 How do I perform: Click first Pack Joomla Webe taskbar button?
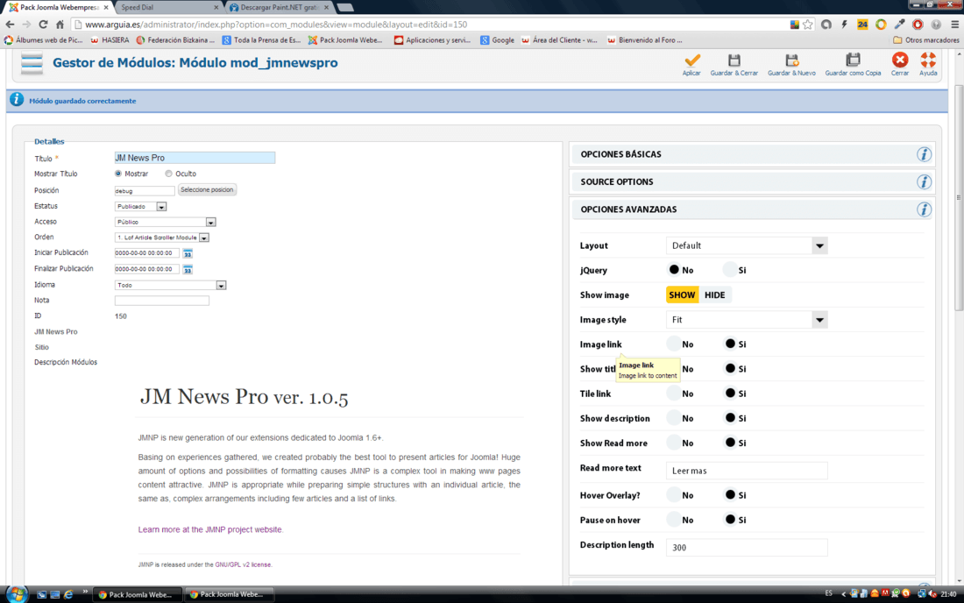[138, 594]
